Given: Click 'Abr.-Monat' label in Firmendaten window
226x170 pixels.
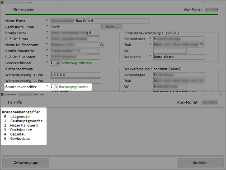Looking at the screenshot, I should (193, 9).
